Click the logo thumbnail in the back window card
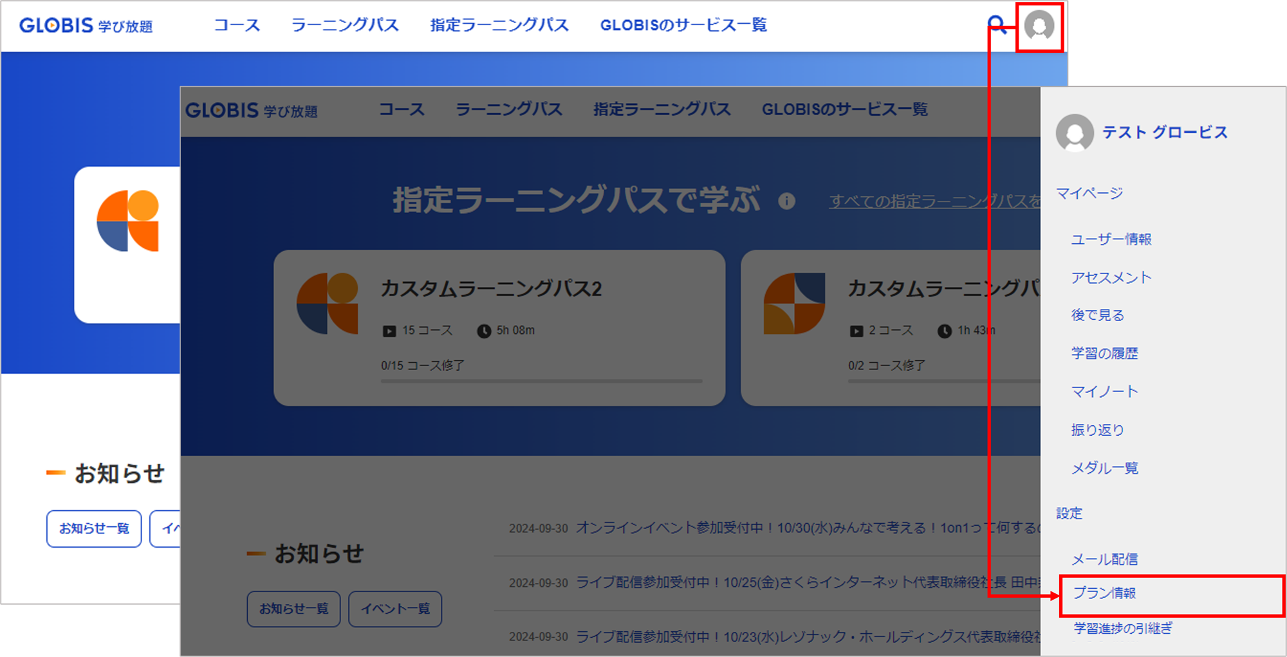Viewport: 1287px width, 657px height. tap(127, 221)
